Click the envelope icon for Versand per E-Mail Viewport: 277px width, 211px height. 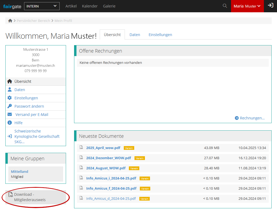point(10,115)
